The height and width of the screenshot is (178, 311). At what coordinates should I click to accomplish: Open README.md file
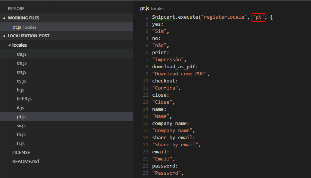point(67,161)
